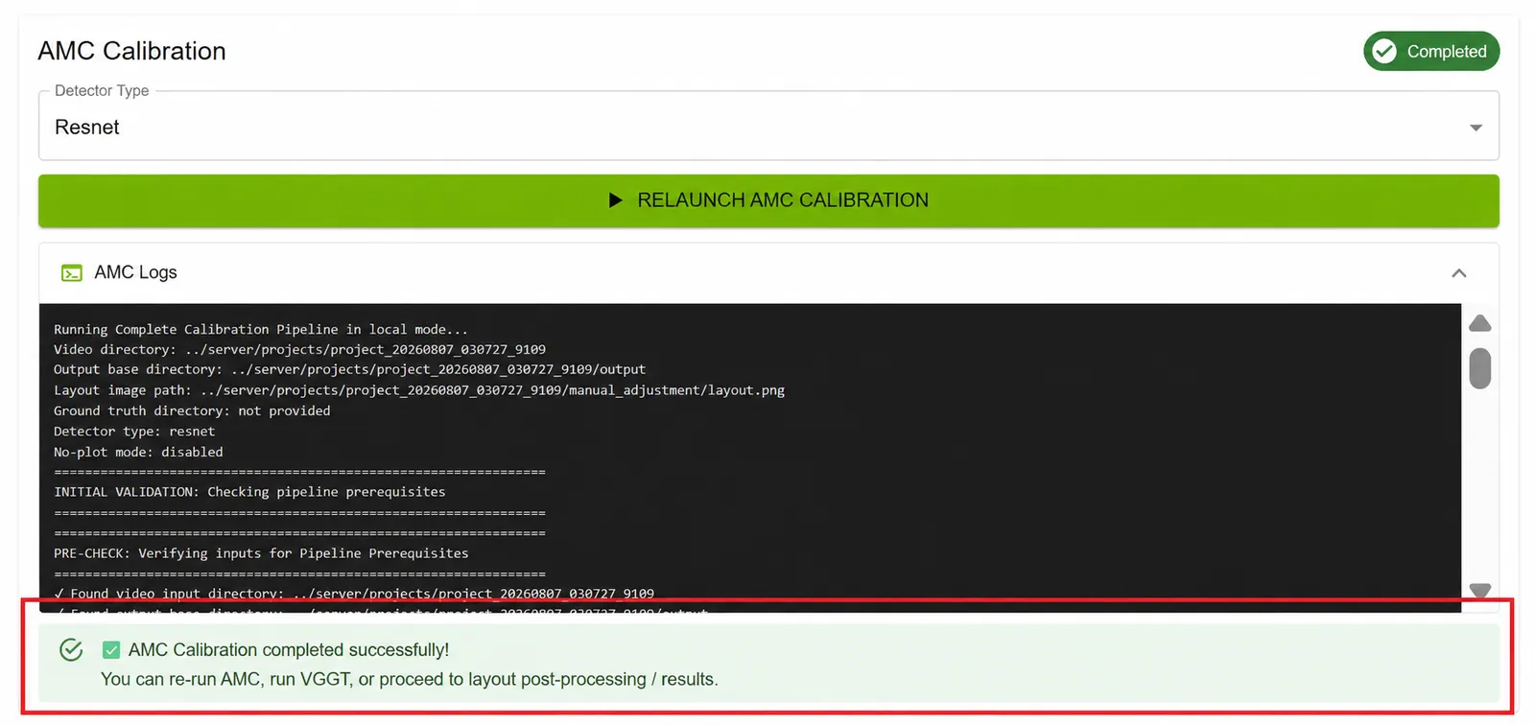Image resolution: width=1535 pixels, height=725 pixels.
Task: Relaunch AMC Calibration
Action: point(768,200)
